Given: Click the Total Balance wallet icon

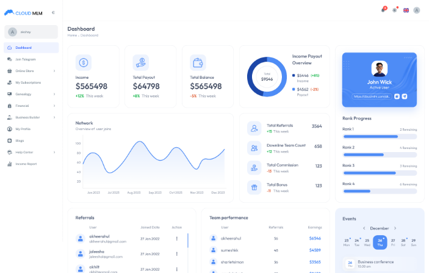Looking at the screenshot, I should point(198,63).
